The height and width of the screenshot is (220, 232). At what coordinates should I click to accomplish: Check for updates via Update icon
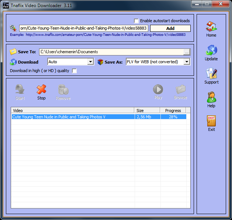tap(211, 50)
